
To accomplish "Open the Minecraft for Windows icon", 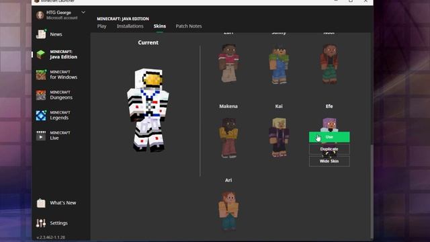I will 41,75.
